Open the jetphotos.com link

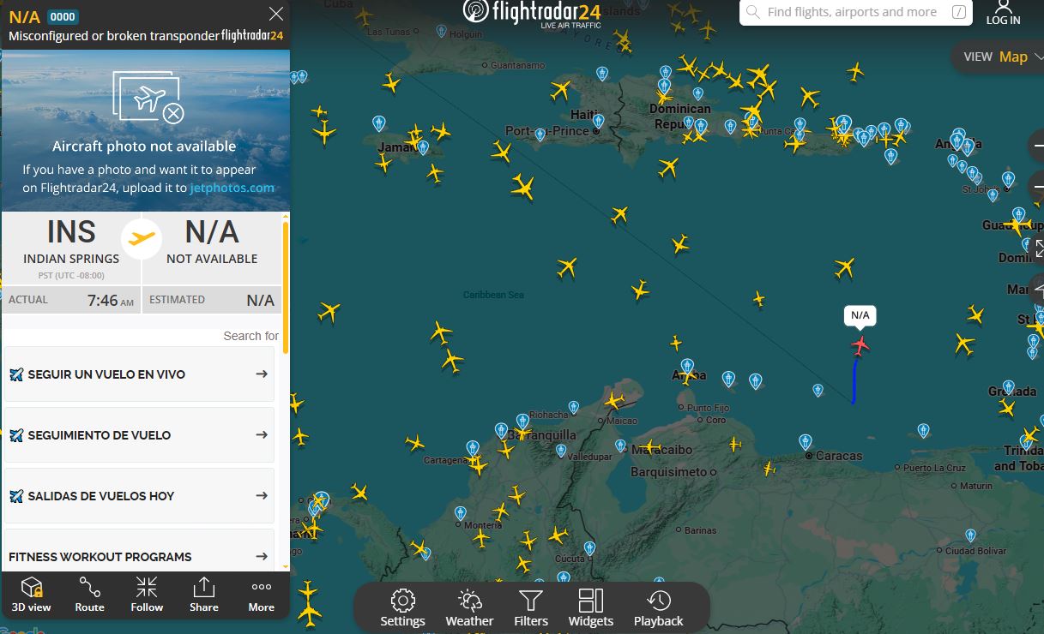[232, 188]
